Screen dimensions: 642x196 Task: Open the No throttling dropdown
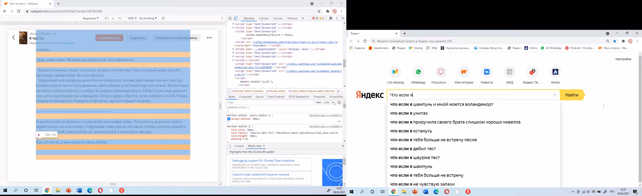coord(148,18)
